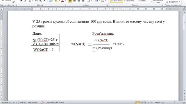Open the Шрифт dialog launcher
Image resolution: width=186 pixels, height=104 pixels.
pos(65,5)
